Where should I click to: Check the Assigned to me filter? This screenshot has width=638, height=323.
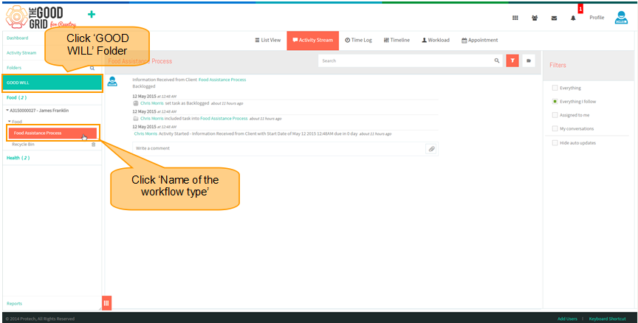(x=555, y=115)
